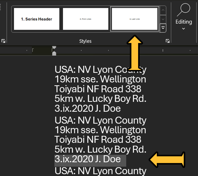Click the left indent marker on ruler
Image resolution: width=198 pixels, height=176 pixels.
54,53
